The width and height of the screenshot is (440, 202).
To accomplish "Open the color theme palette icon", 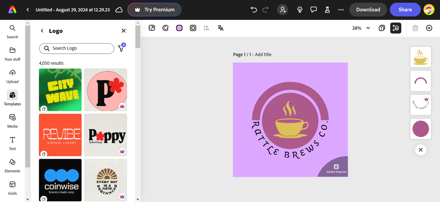I will 165,28.
